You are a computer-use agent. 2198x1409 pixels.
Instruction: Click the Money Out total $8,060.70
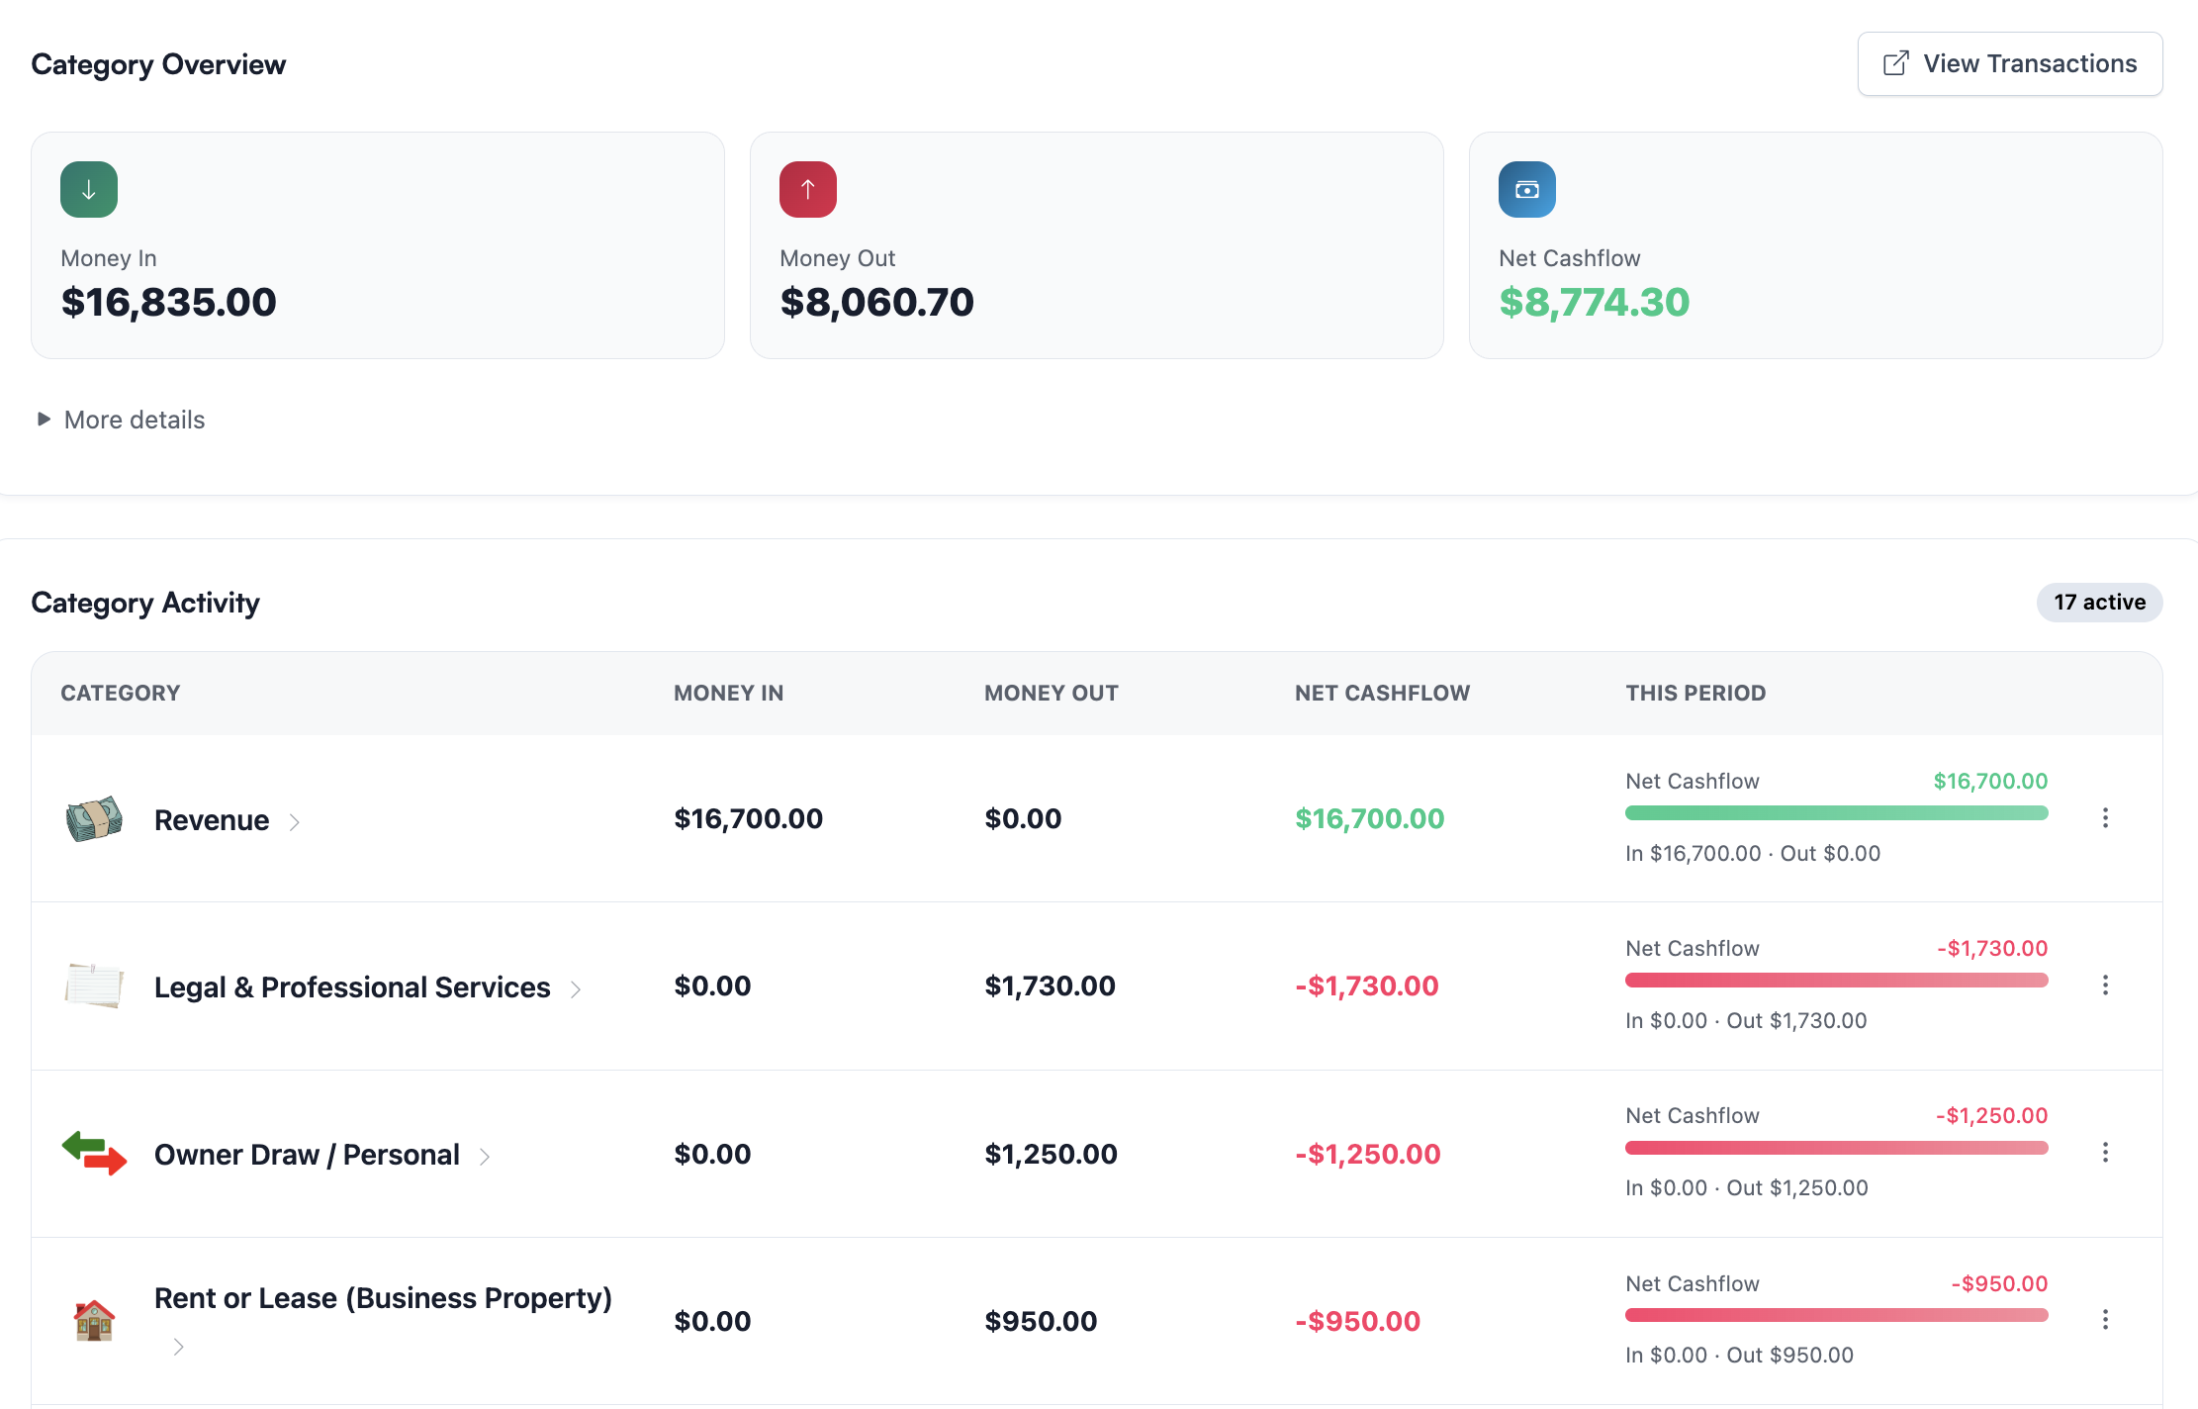(x=877, y=303)
